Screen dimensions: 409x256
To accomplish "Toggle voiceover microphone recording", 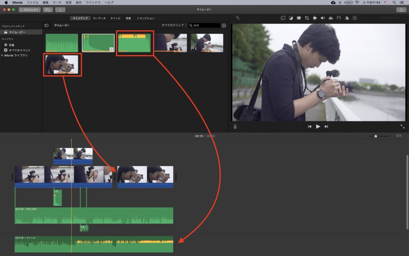I will tap(235, 126).
